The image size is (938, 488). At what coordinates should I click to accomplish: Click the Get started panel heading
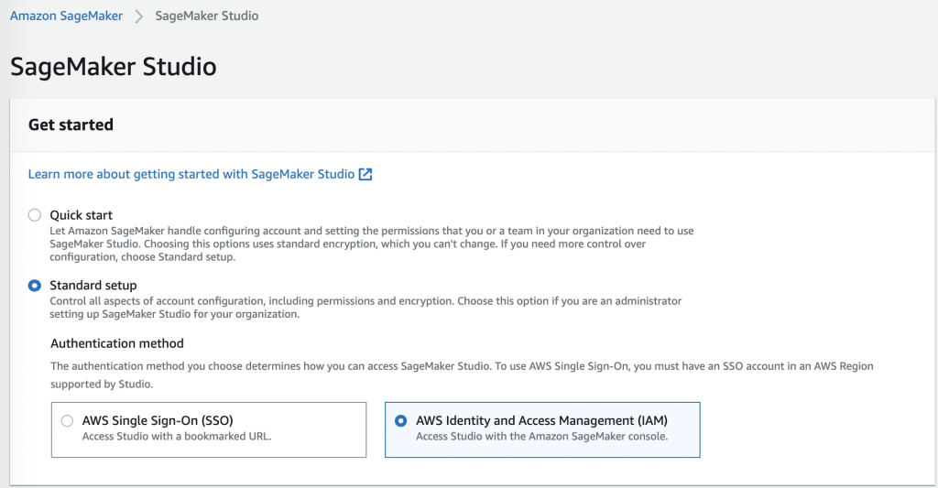coord(71,125)
